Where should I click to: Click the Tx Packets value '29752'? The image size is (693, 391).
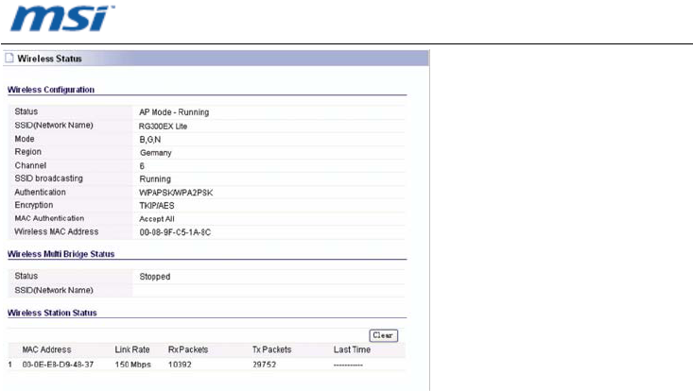click(x=265, y=365)
